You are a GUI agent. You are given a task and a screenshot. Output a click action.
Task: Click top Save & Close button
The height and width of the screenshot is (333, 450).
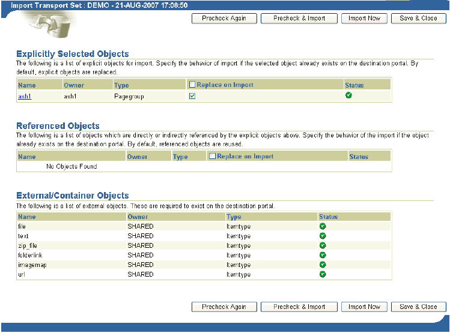[418, 19]
